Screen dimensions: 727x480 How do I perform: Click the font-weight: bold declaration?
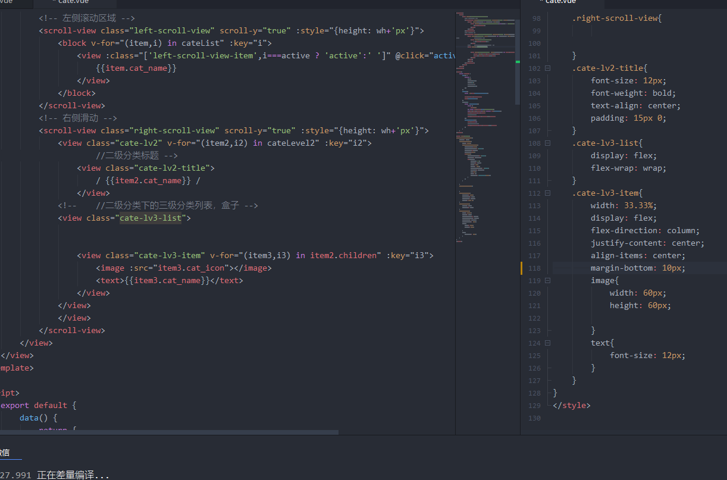(633, 93)
